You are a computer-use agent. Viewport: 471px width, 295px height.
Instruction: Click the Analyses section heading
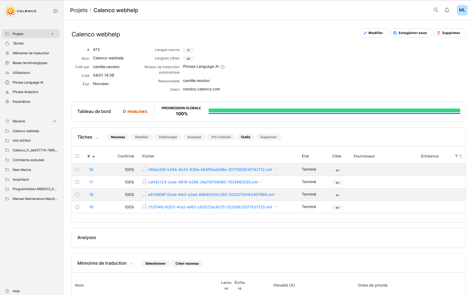(x=87, y=238)
